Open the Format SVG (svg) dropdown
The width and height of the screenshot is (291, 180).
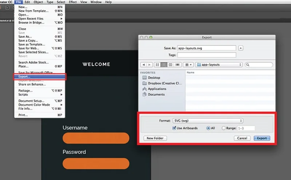click(208, 120)
